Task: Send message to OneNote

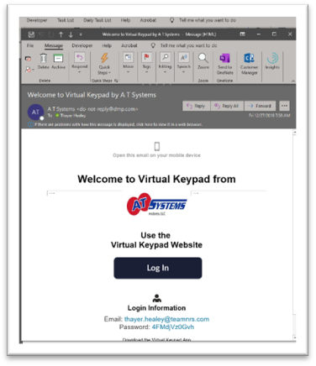Action: coord(224,64)
